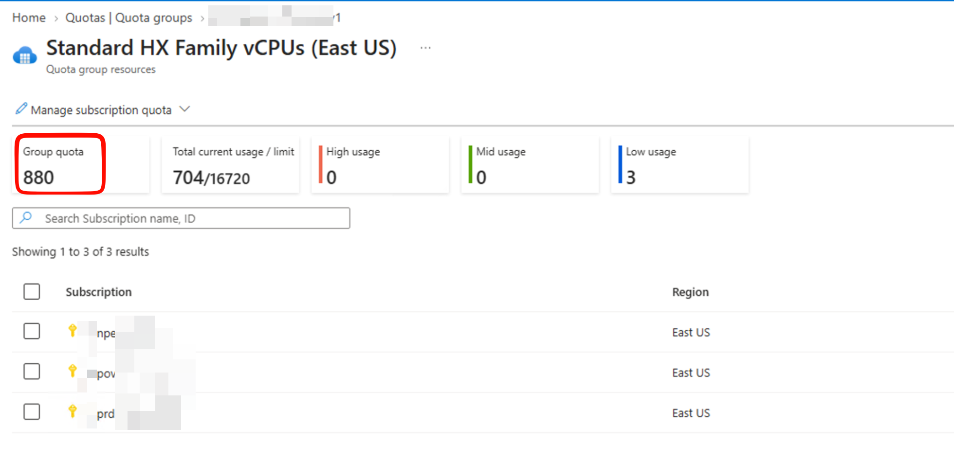This screenshot has width=954, height=463.
Task: Click the Standard HX Family vCPUs (East US) title
Action: click(x=221, y=48)
